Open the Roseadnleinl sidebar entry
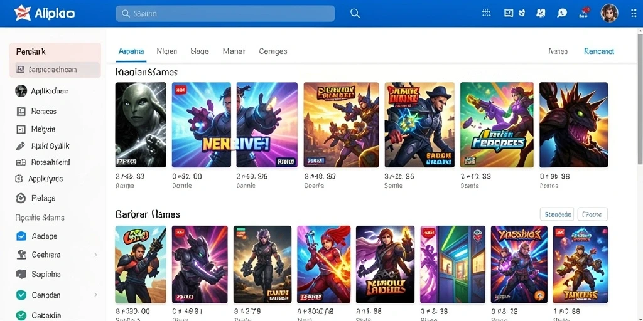This screenshot has height=321, width=643. 43,162
